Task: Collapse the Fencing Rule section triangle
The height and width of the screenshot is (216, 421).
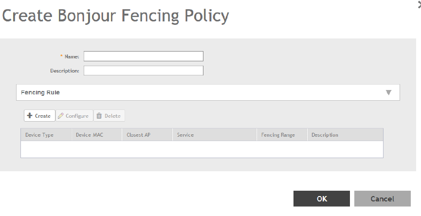Action: pyautogui.click(x=388, y=92)
